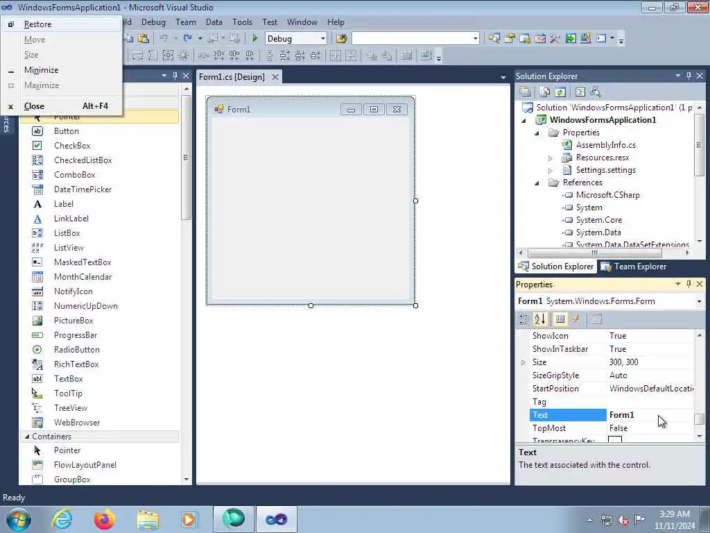Click the Events lightning bolt in Properties
This screenshot has width=710, height=533.
pos(576,319)
